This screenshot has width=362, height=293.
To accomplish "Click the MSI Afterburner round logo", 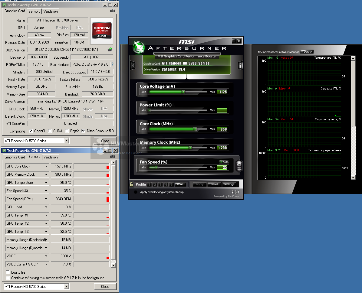I will pyautogui.click(x=139, y=47).
